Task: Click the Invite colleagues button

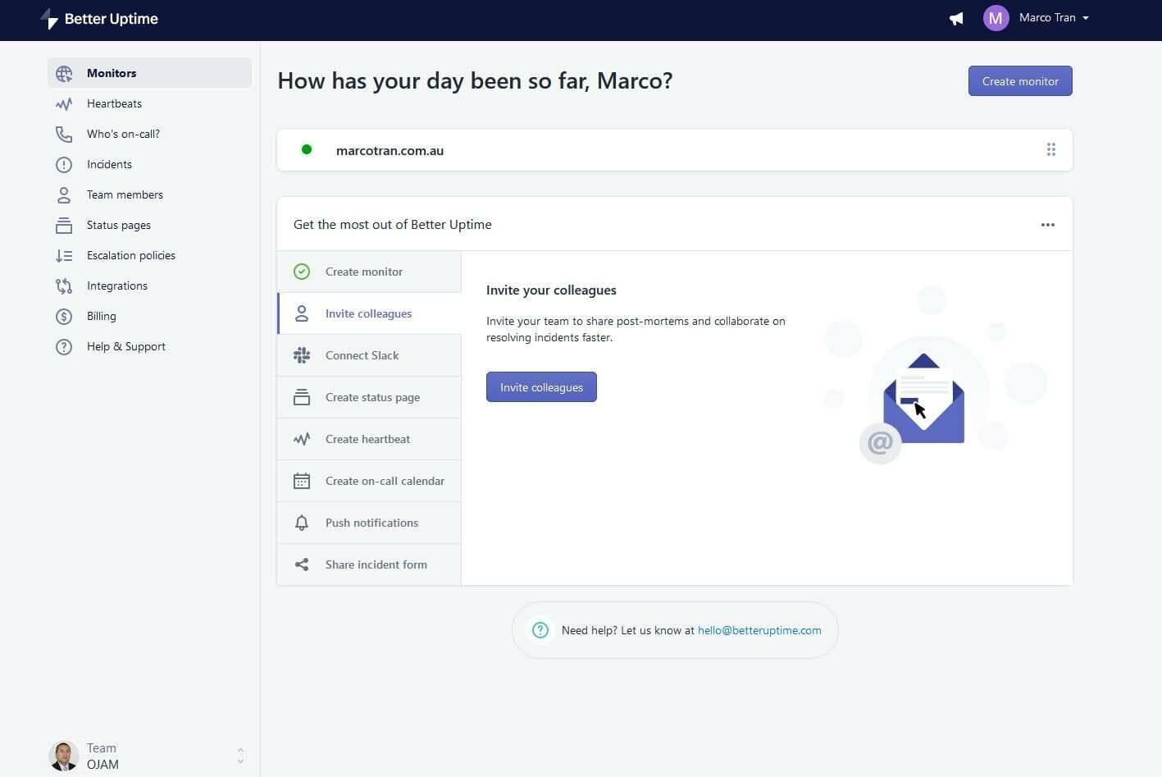Action: (540, 386)
